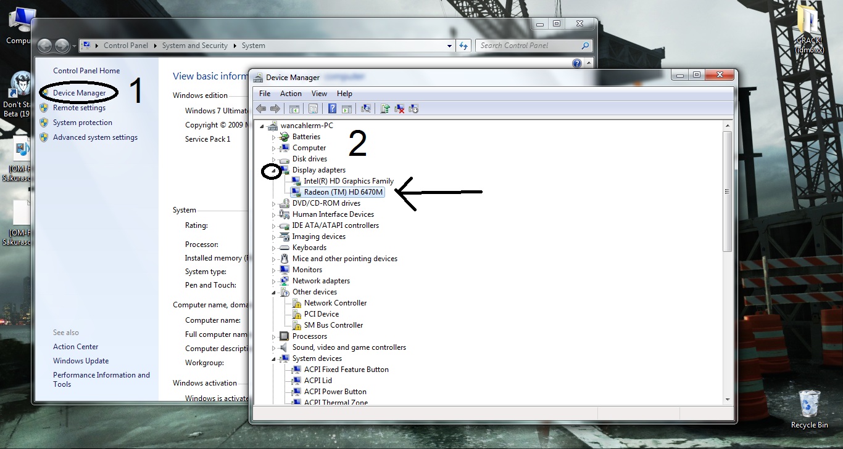Viewport: 843px width, 449px height.
Task: Click the Forward button in Control Panel window
Action: click(x=62, y=46)
